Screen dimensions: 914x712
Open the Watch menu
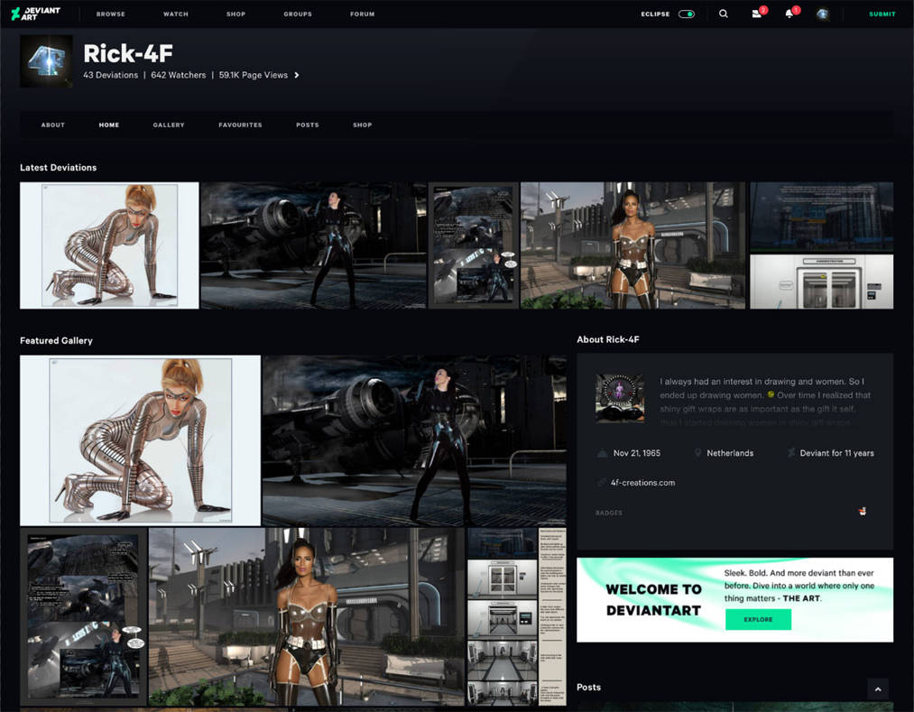pos(175,14)
